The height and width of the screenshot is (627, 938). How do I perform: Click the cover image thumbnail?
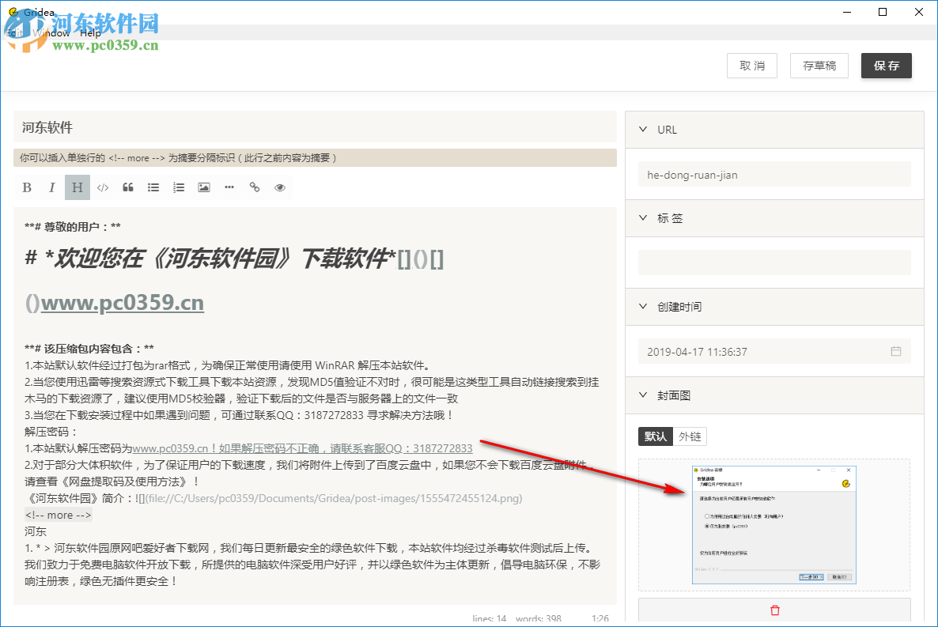774,525
